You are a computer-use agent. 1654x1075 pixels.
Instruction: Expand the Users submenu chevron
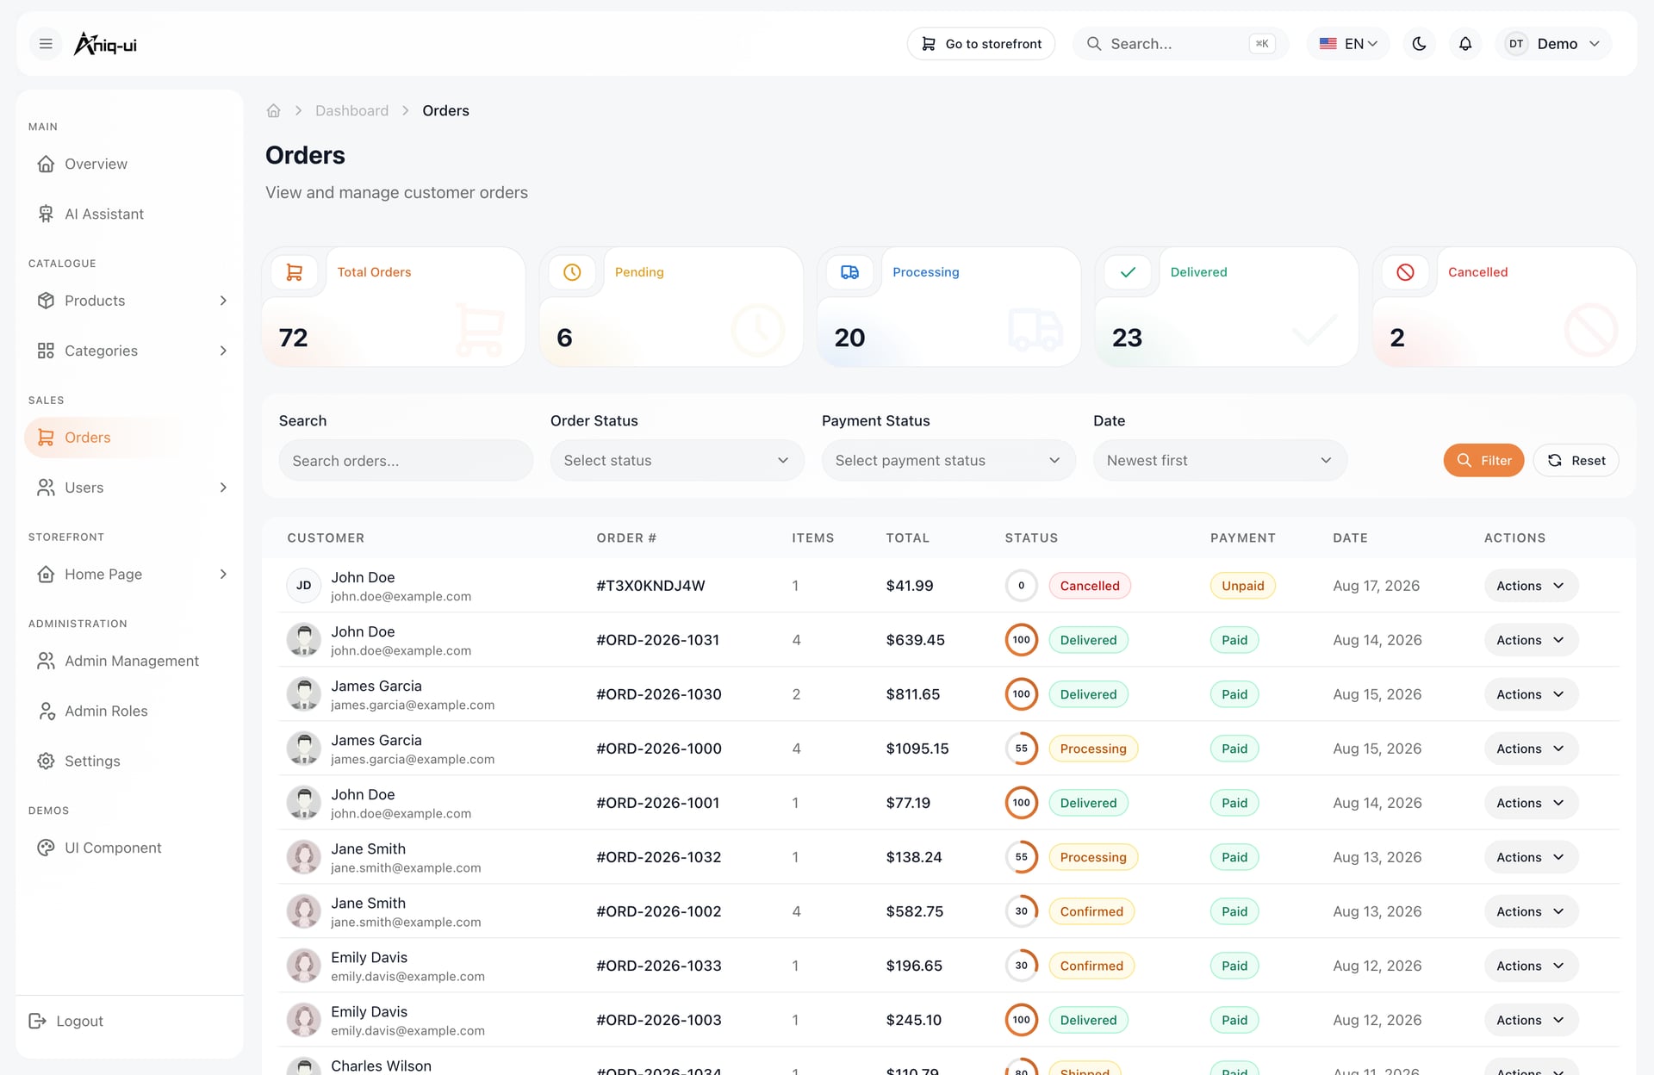(x=223, y=488)
